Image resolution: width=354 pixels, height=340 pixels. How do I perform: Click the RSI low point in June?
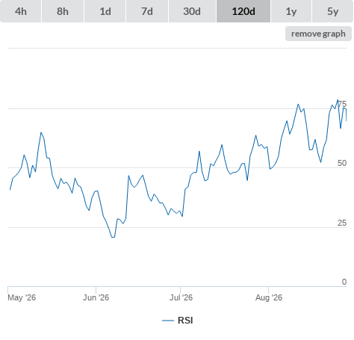click(113, 237)
